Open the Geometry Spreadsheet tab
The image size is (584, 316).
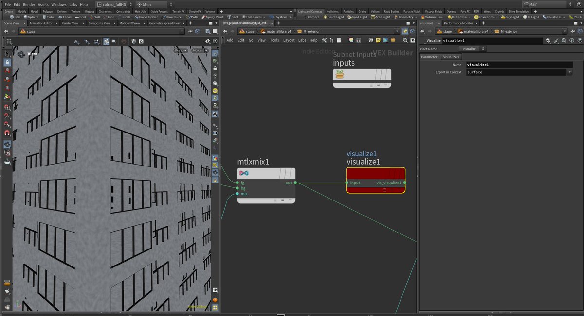(x=165, y=23)
